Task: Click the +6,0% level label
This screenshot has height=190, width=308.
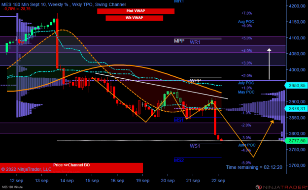Action: (246, 26)
